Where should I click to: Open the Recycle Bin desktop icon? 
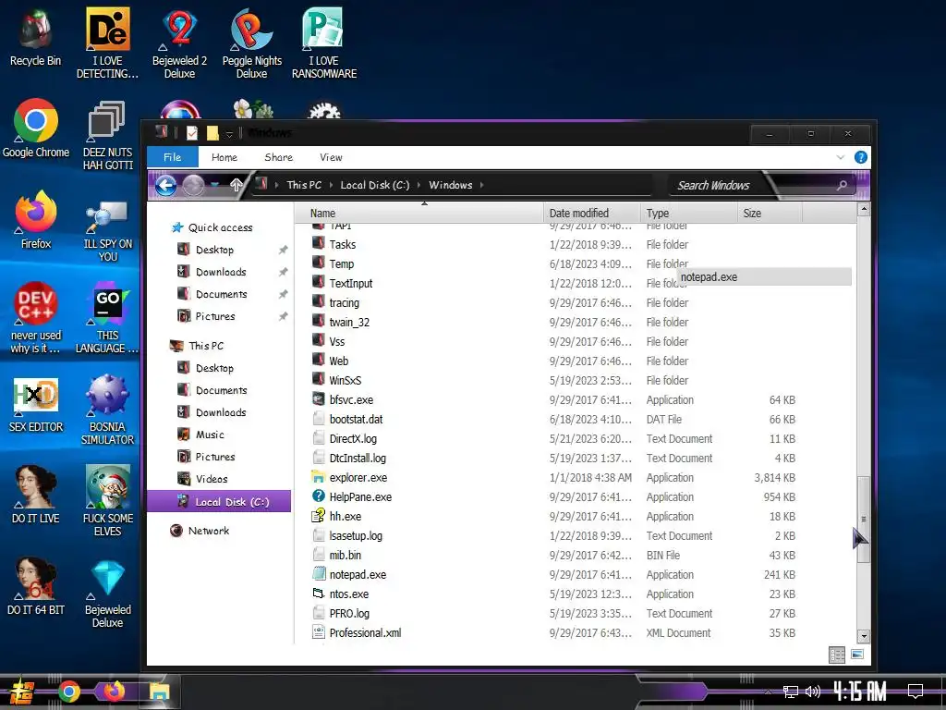[35, 37]
